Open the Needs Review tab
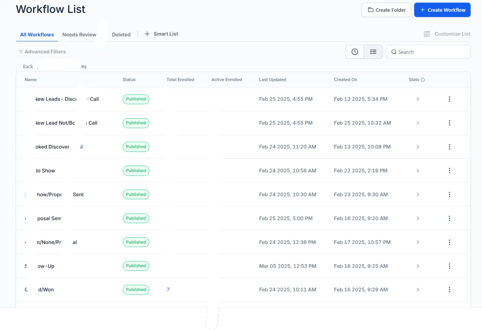Image resolution: width=482 pixels, height=330 pixels. pos(79,35)
